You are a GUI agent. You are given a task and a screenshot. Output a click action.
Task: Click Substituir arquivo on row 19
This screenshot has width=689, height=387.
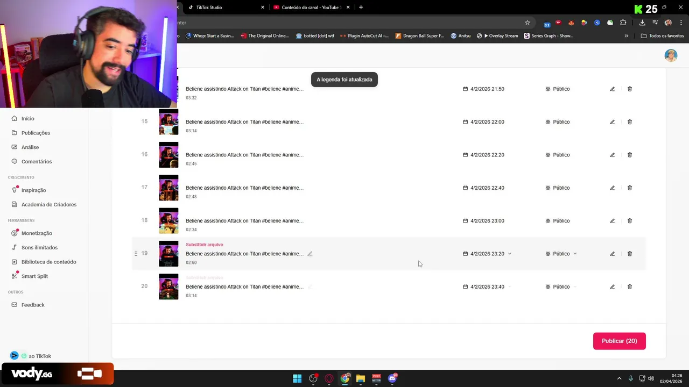coord(204,245)
